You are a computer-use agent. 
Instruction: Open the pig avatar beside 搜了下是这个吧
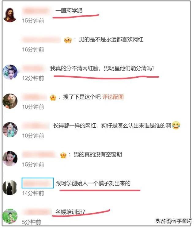pyautogui.click(x=10, y=101)
